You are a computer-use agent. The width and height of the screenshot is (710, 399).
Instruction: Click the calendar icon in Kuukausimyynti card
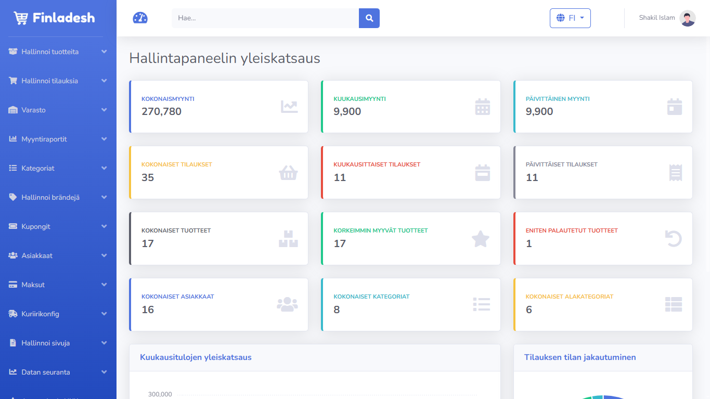482,107
